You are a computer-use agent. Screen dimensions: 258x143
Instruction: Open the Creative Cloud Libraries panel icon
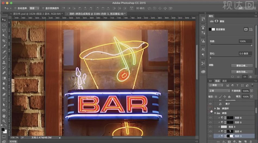click(x=203, y=72)
